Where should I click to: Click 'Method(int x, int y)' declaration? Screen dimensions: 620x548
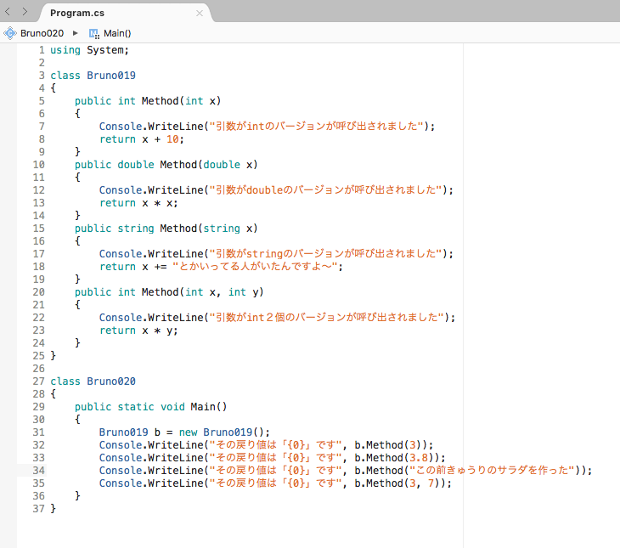202,292
